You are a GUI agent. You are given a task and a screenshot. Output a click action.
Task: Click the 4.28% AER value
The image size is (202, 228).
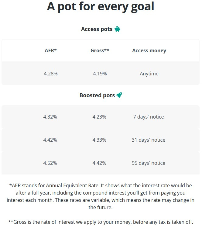[50, 74]
